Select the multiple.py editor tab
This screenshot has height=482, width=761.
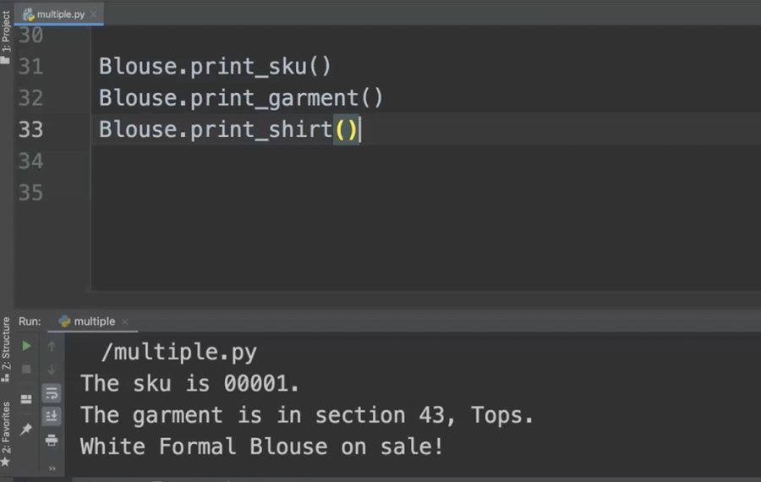(x=59, y=14)
